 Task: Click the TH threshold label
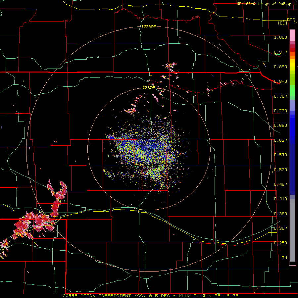(284, 258)
